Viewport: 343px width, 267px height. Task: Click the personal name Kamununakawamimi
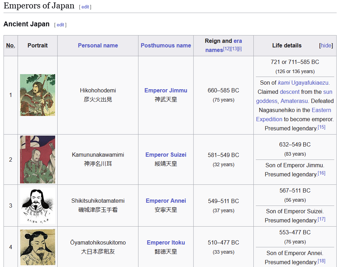(x=98, y=155)
